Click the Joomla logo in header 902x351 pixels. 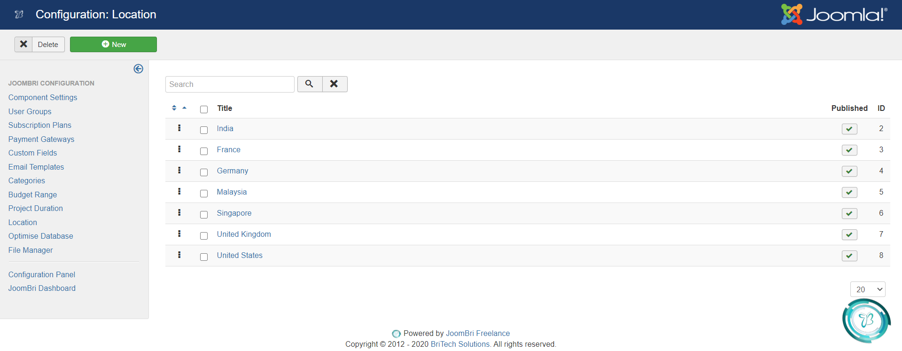click(834, 15)
